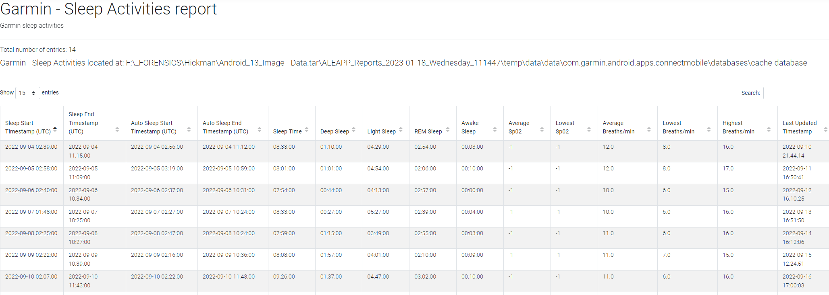Click last updated 2022-09-16 17:00:03
Viewport: 829px width, 295px height.
(797, 281)
